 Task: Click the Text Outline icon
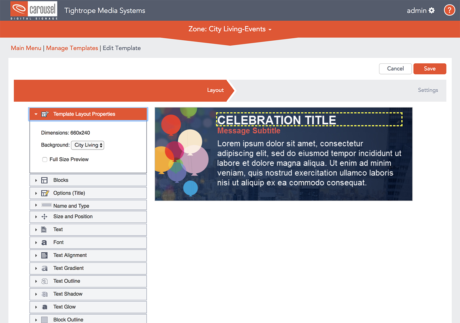[x=44, y=281]
